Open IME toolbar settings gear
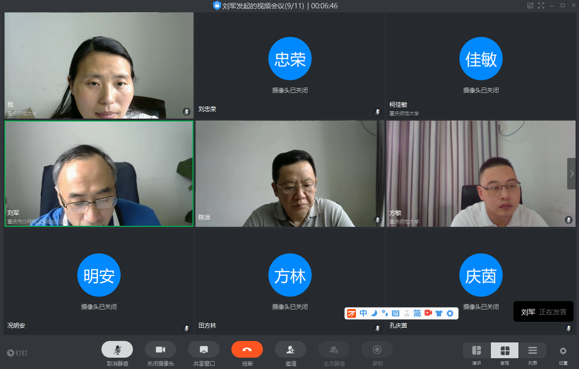The height and width of the screenshot is (369, 579). [450, 313]
